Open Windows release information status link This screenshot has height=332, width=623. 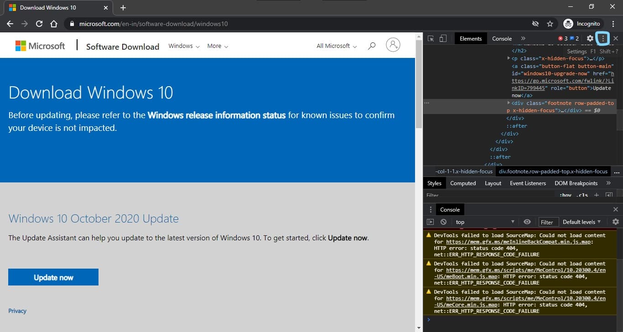[x=217, y=115]
